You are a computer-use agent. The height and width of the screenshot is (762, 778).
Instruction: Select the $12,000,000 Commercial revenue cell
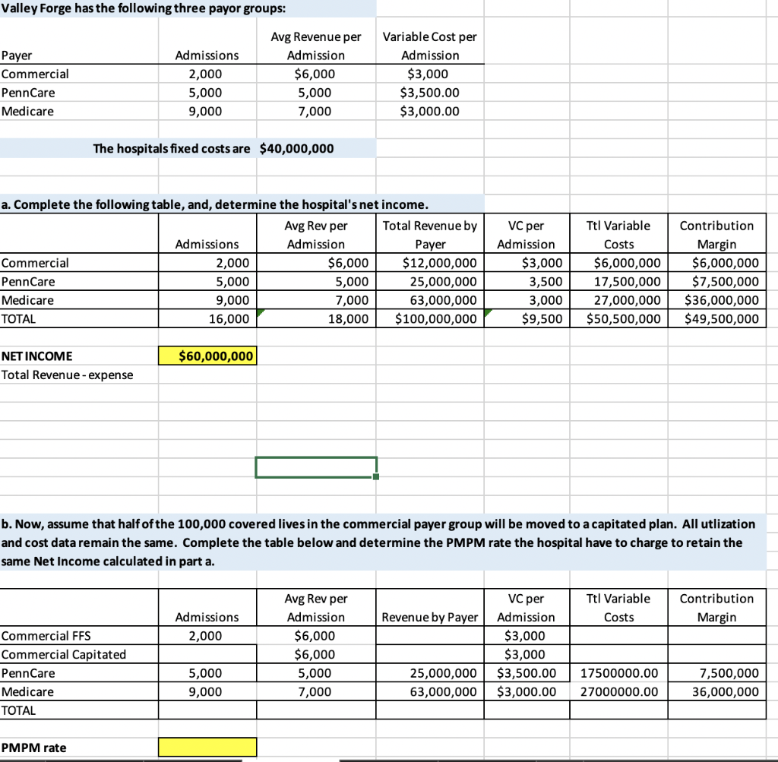pyautogui.click(x=430, y=263)
